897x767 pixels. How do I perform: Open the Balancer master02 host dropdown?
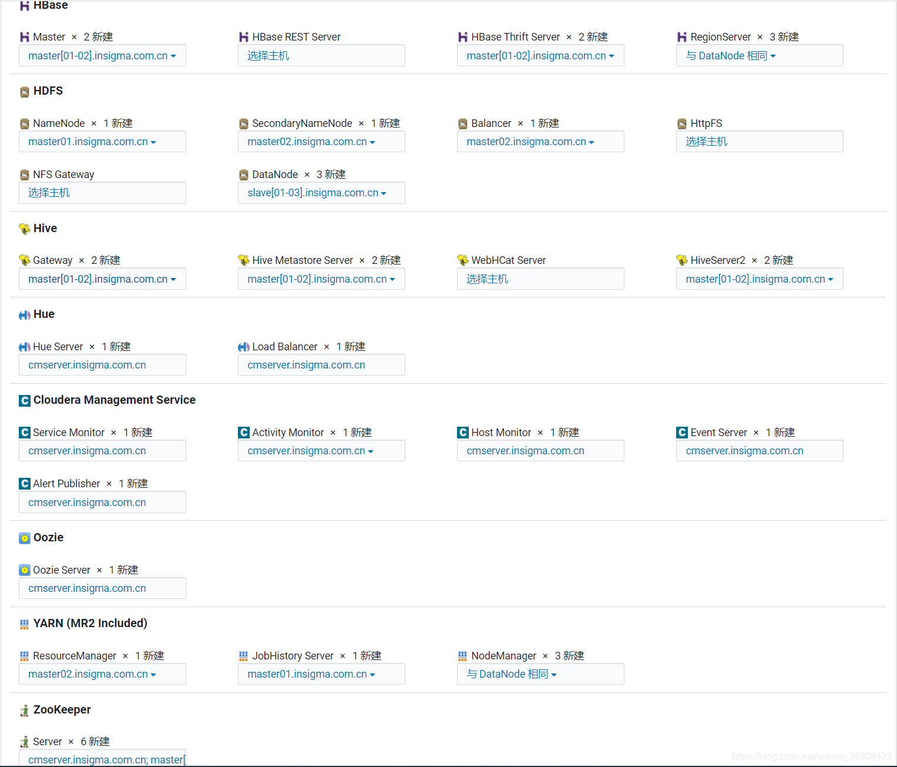click(x=540, y=142)
